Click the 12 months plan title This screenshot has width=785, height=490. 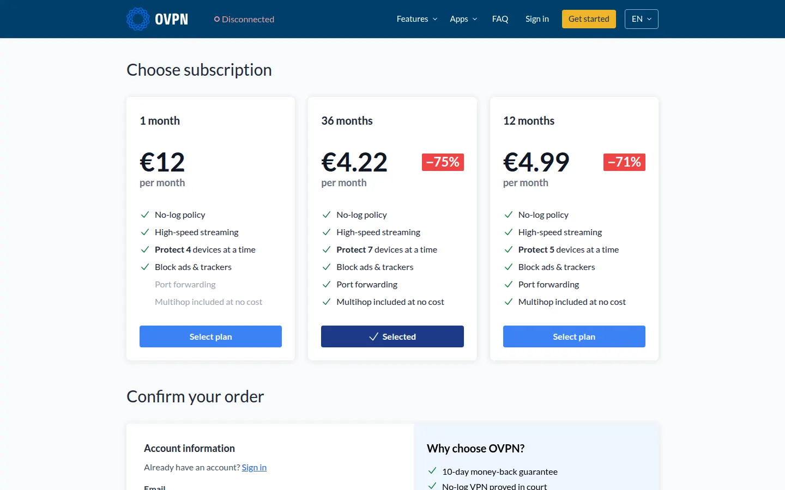pyautogui.click(x=529, y=121)
